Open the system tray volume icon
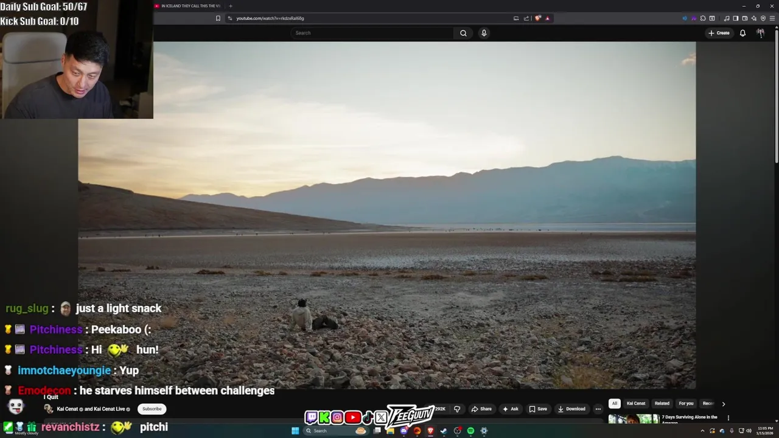The height and width of the screenshot is (438, 779). point(749,431)
